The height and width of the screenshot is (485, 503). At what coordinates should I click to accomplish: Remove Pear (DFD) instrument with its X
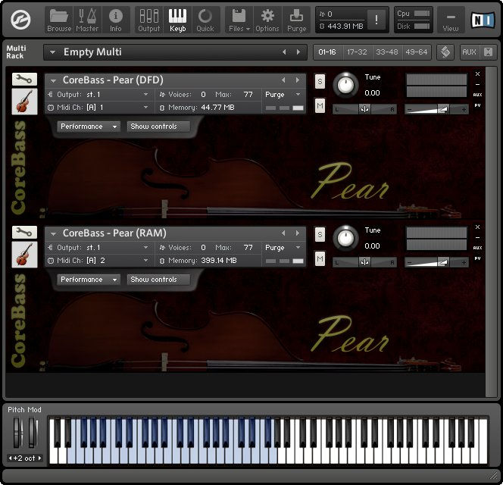pyautogui.click(x=477, y=74)
